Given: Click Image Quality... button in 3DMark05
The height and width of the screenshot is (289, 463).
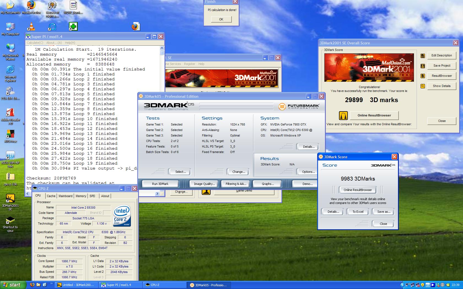Looking at the screenshot, I should [x=204, y=184].
